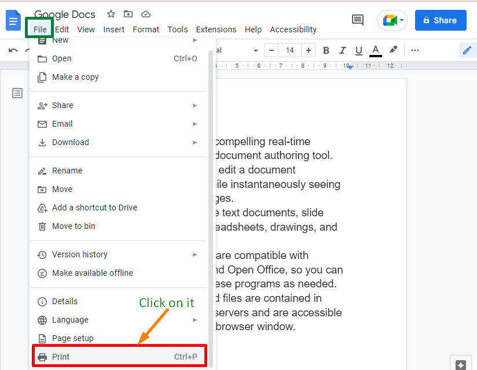
Task: Toggle italic formatting
Action: 343,50
